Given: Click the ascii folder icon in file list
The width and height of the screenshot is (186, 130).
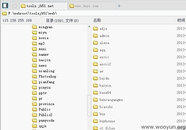Looking at the screenshot, I should point(95,57).
